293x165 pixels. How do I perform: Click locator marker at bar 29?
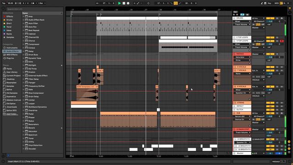coord(160,14)
